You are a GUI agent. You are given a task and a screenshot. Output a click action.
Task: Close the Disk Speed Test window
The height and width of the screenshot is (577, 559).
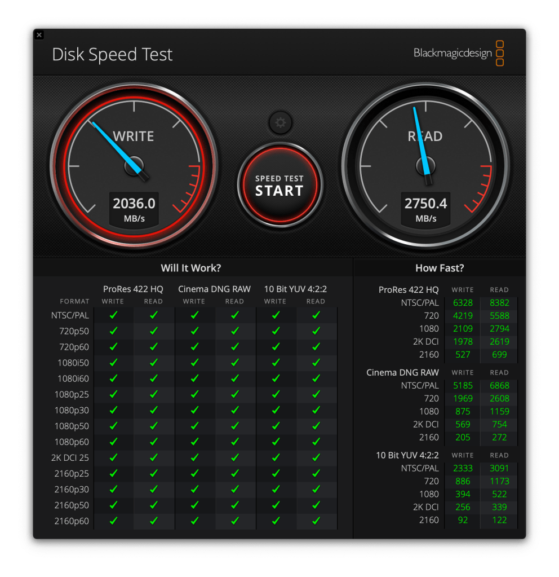[x=39, y=35]
